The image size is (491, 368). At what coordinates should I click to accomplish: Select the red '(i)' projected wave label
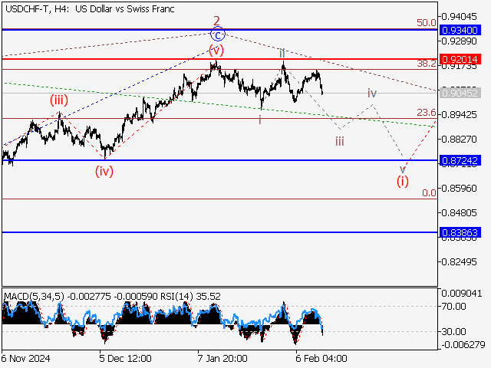point(402,181)
